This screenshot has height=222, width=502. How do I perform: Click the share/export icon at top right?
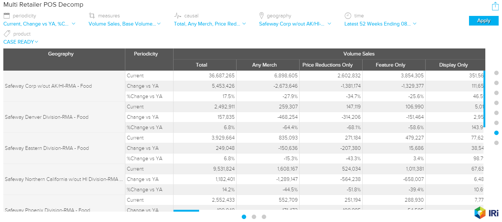click(x=495, y=6)
